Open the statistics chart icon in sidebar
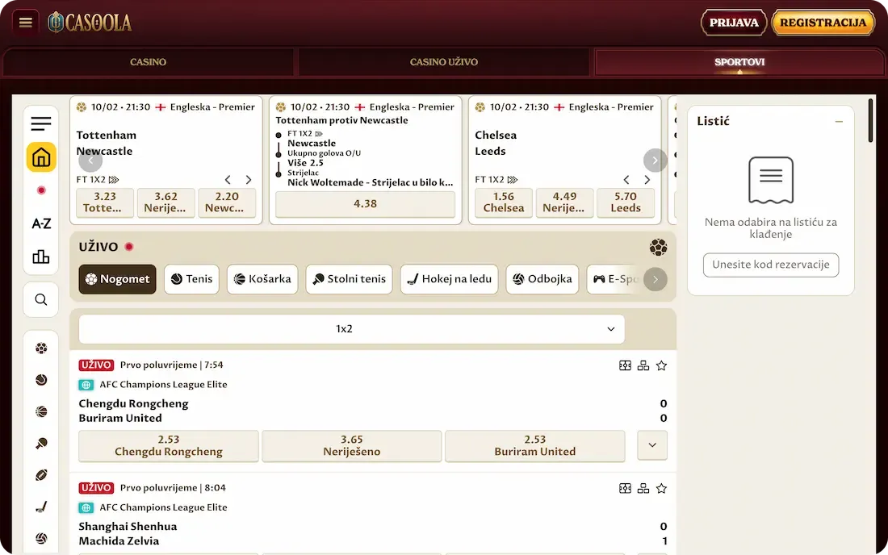The height and width of the screenshot is (555, 888). [x=40, y=256]
